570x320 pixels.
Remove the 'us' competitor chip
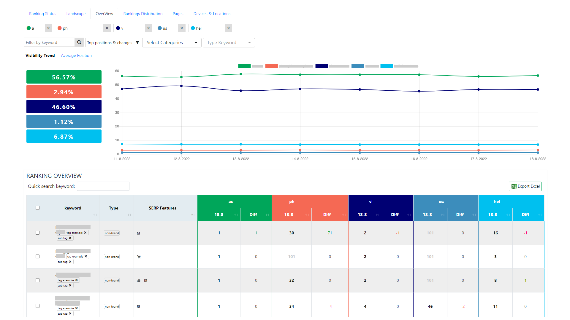pos(182,28)
